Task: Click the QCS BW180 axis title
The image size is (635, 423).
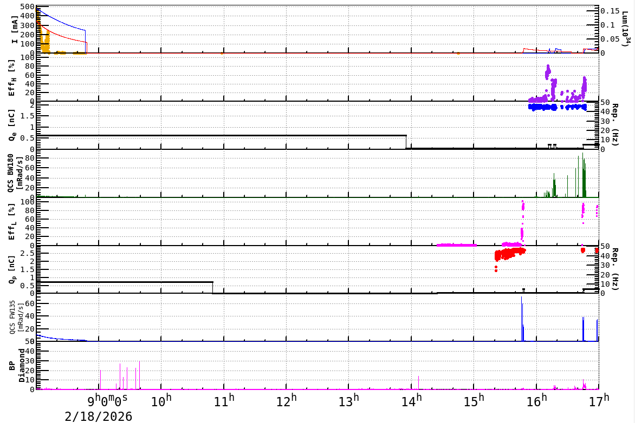Action: click(x=15, y=173)
